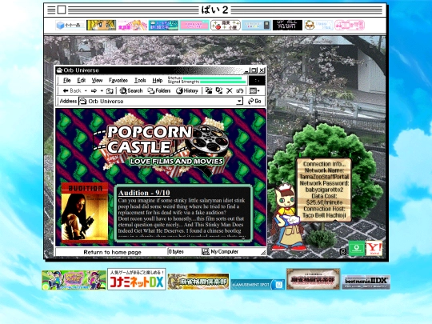The height and width of the screenshot is (324, 432).
Task: Open the pink cherry banner button
Action: pos(350,25)
